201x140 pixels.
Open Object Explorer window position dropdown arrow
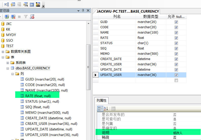pyautogui.click(x=79, y=11)
